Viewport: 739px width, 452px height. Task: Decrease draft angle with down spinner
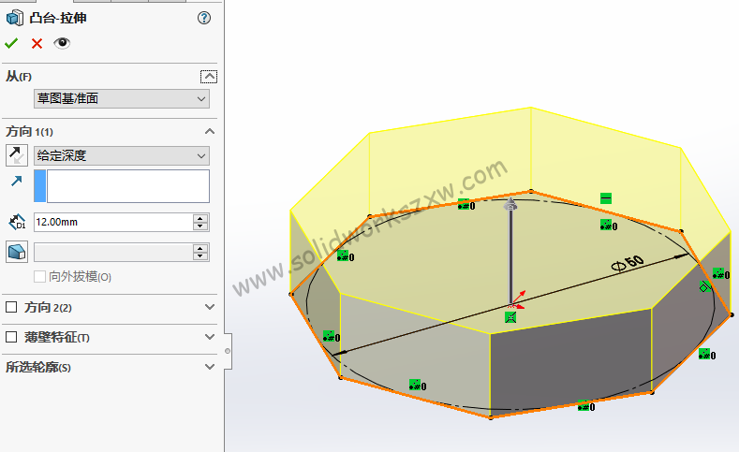[200, 256]
